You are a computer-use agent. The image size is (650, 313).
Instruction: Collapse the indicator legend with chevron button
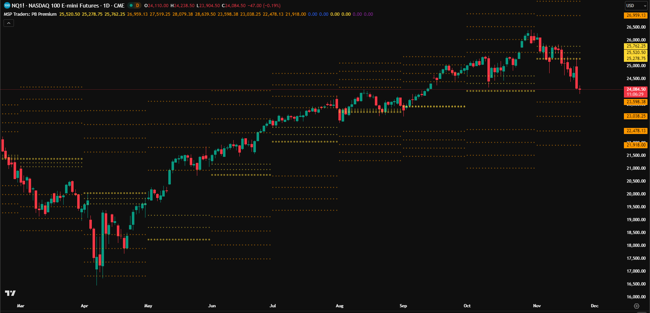(x=9, y=23)
